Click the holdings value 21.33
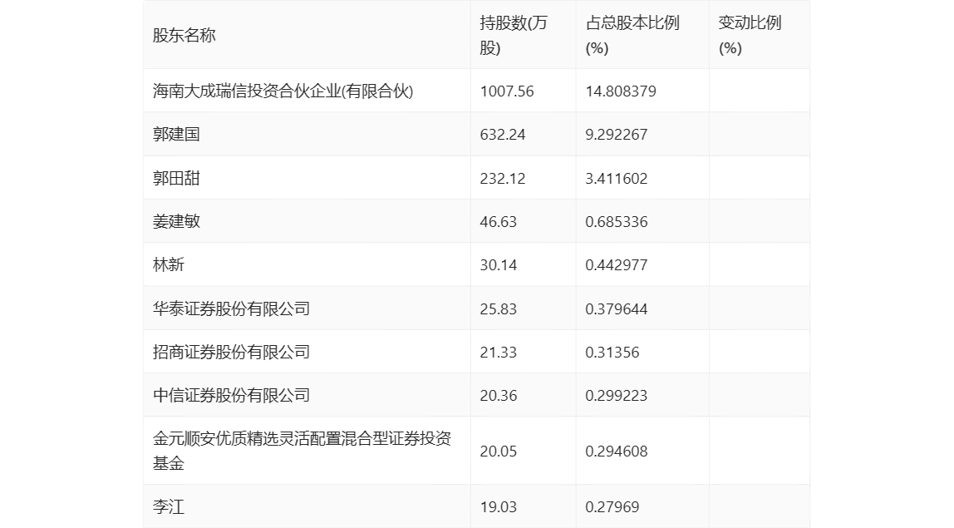 coord(499,352)
